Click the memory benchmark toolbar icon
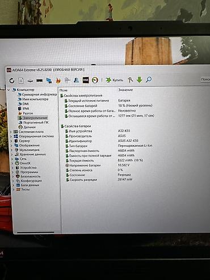210x280 pixels. 40,80
